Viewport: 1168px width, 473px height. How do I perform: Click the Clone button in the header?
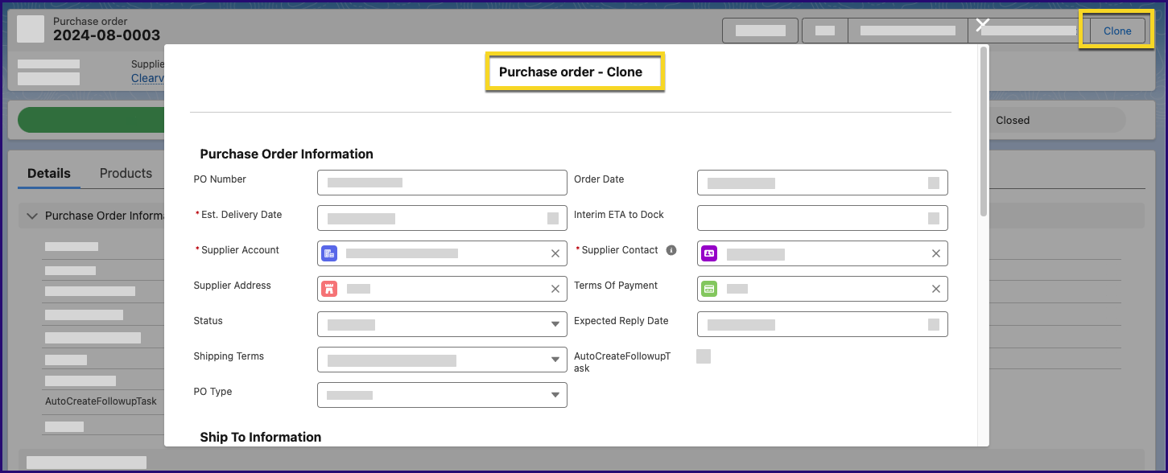pyautogui.click(x=1117, y=31)
